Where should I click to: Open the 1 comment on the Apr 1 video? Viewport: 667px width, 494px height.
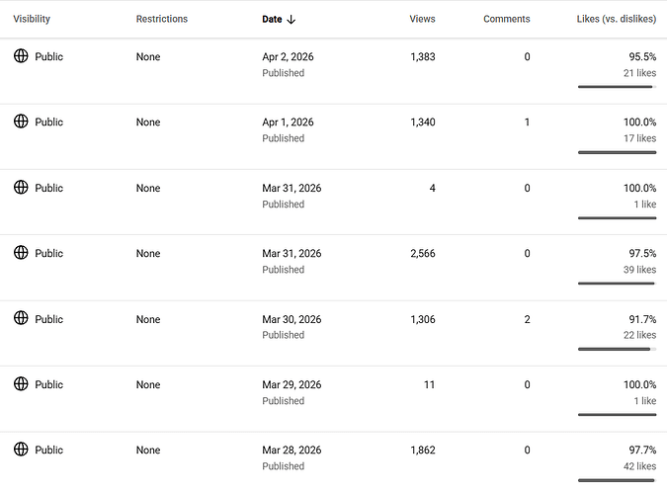527,123
